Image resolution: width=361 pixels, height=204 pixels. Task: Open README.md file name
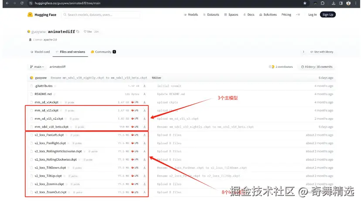click(43, 94)
